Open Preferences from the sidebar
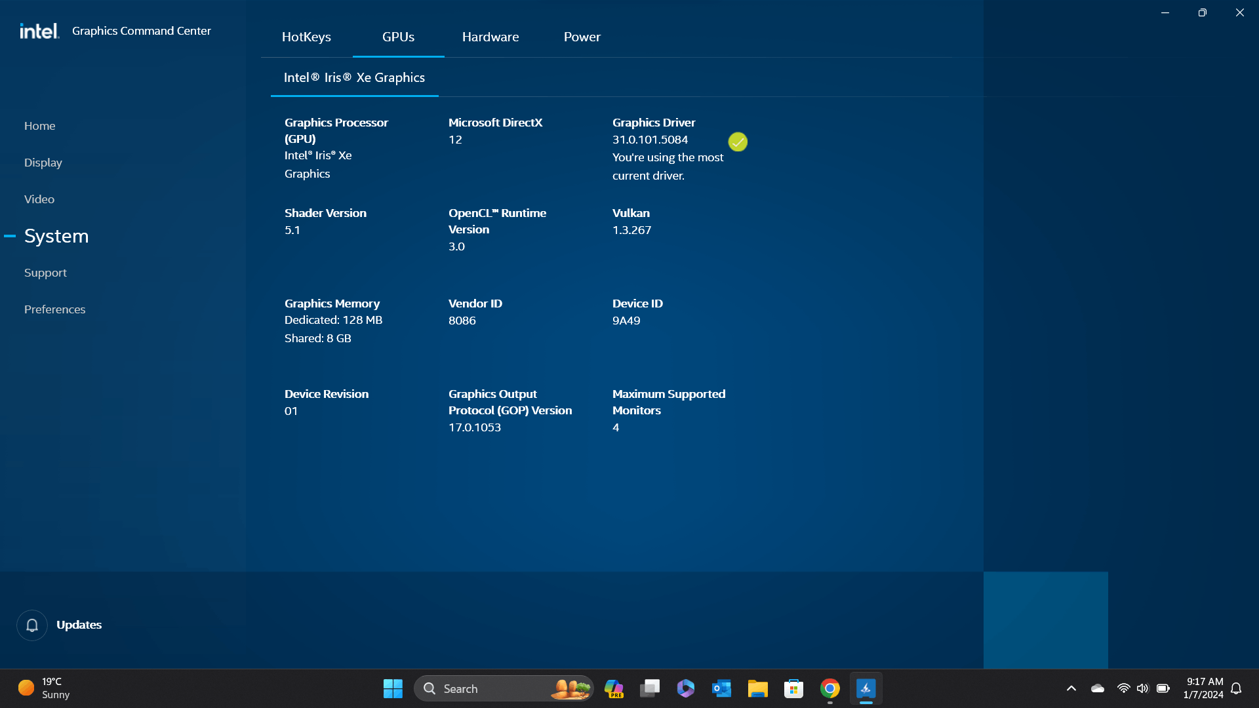Viewport: 1259px width, 708px height. (x=55, y=309)
